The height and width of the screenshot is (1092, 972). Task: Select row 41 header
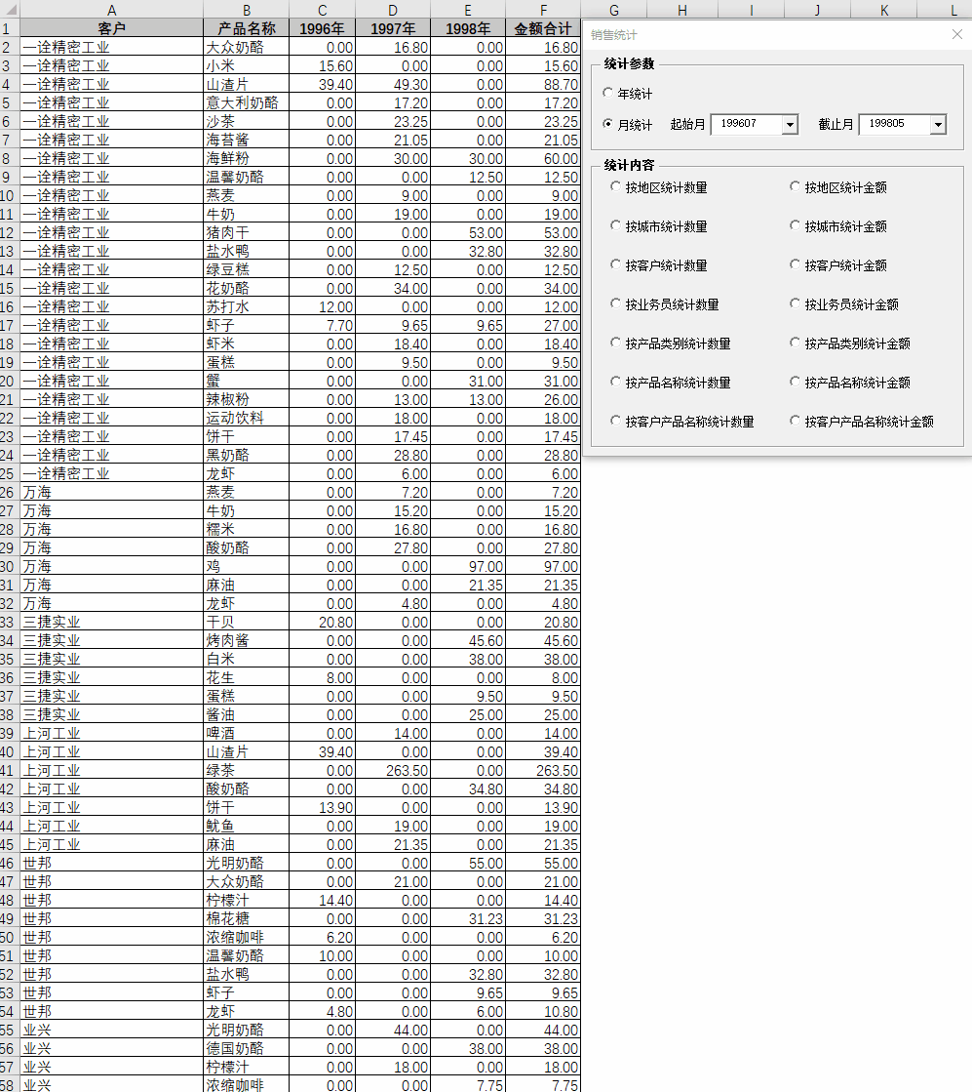click(9, 771)
